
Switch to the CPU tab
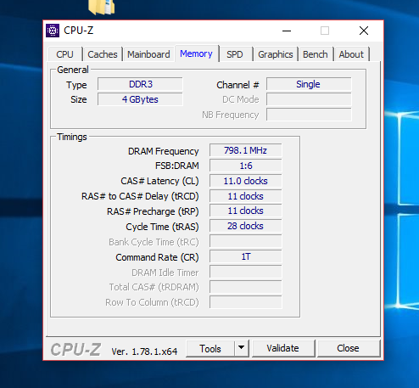point(64,54)
